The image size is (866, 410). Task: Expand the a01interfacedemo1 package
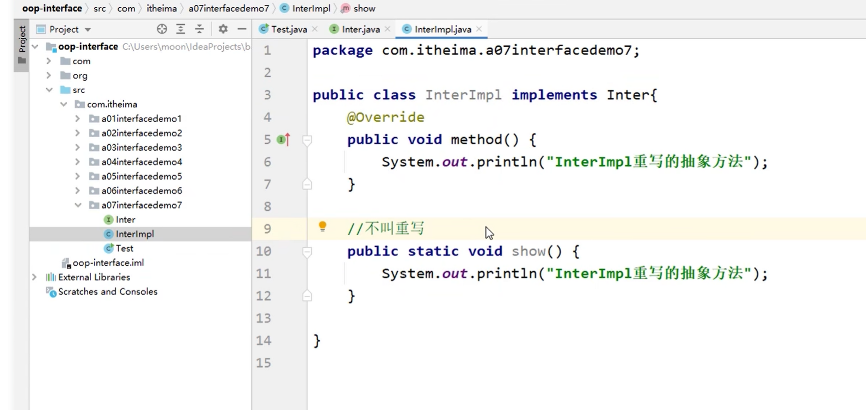(78, 119)
